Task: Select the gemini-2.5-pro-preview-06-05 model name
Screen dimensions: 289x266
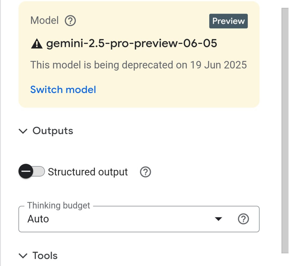Action: (132, 44)
